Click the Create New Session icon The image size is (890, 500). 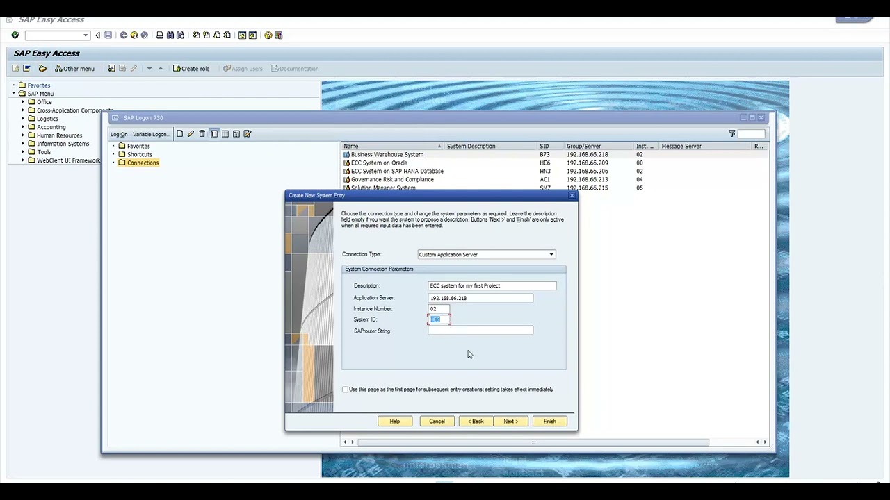click(242, 35)
